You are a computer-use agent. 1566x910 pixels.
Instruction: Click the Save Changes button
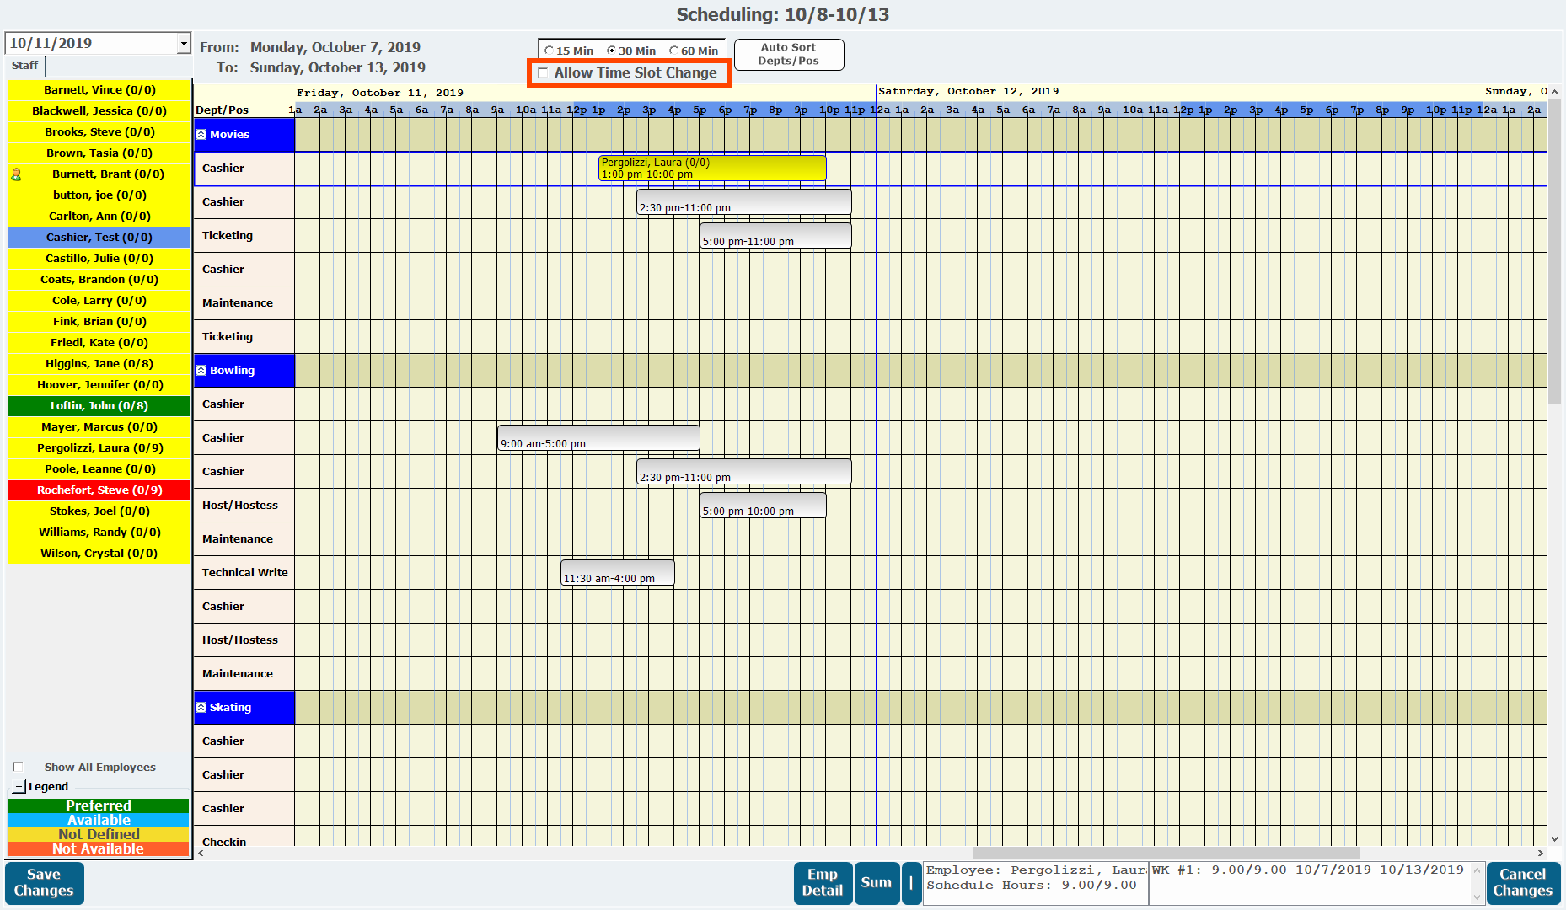[44, 883]
